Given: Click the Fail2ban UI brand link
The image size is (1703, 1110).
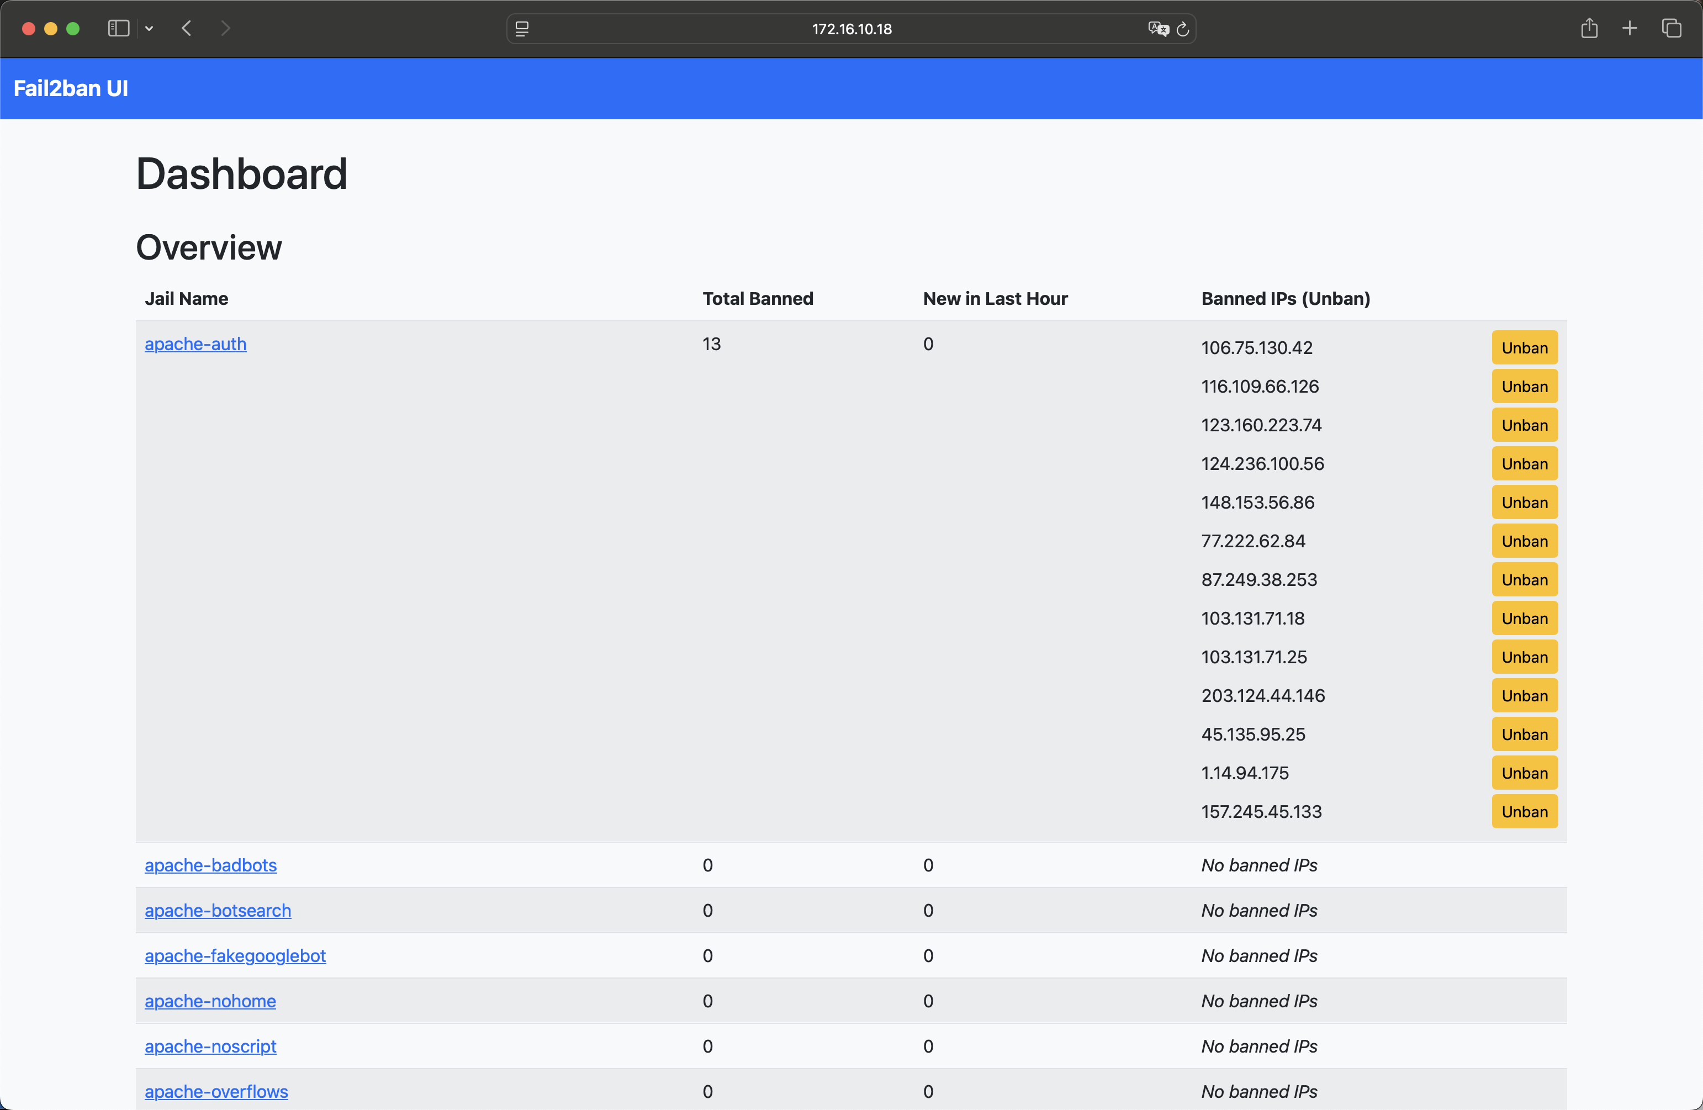Looking at the screenshot, I should tap(71, 88).
